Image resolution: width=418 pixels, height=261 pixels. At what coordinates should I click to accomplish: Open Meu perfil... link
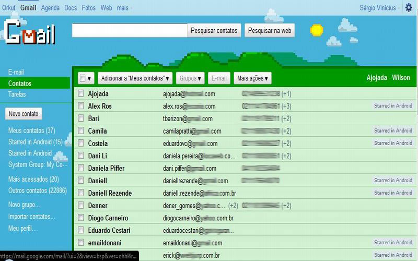click(22, 229)
